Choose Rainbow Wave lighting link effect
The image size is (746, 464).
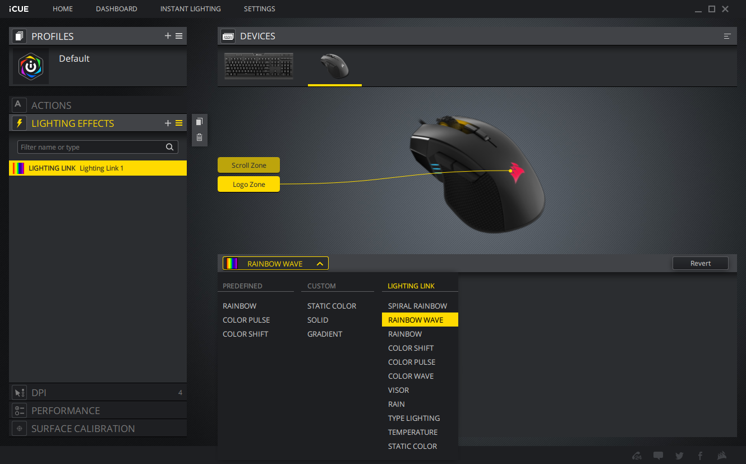pos(420,320)
